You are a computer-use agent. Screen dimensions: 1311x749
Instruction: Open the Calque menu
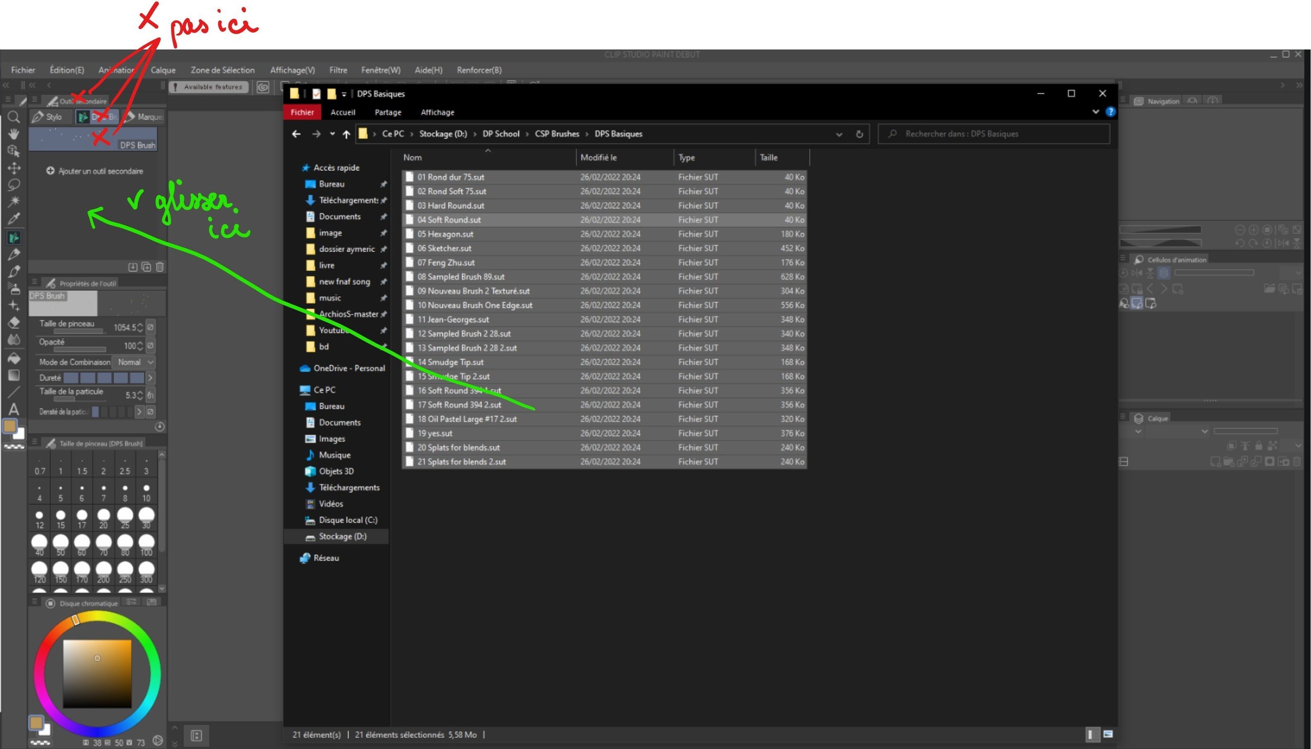(x=163, y=70)
